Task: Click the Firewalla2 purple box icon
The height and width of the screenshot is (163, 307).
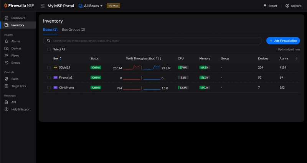Action: [x=55, y=77]
